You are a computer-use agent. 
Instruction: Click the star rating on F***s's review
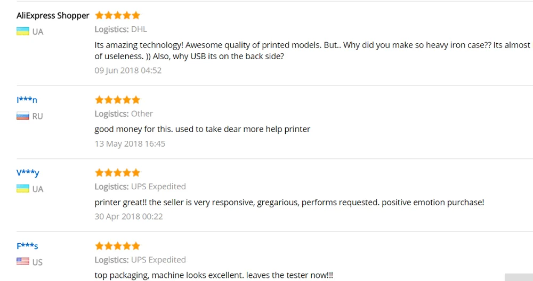(117, 246)
